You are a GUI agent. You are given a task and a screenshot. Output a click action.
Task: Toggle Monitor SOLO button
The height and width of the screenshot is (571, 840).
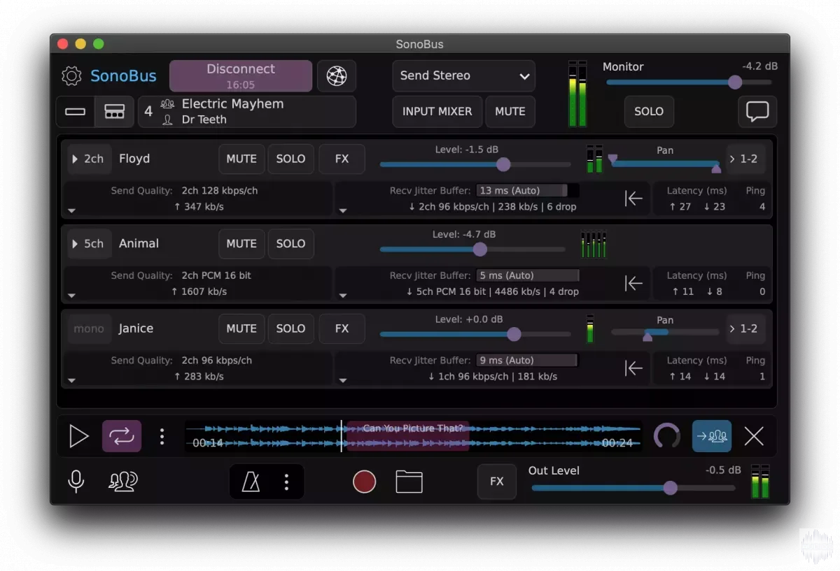click(x=649, y=112)
